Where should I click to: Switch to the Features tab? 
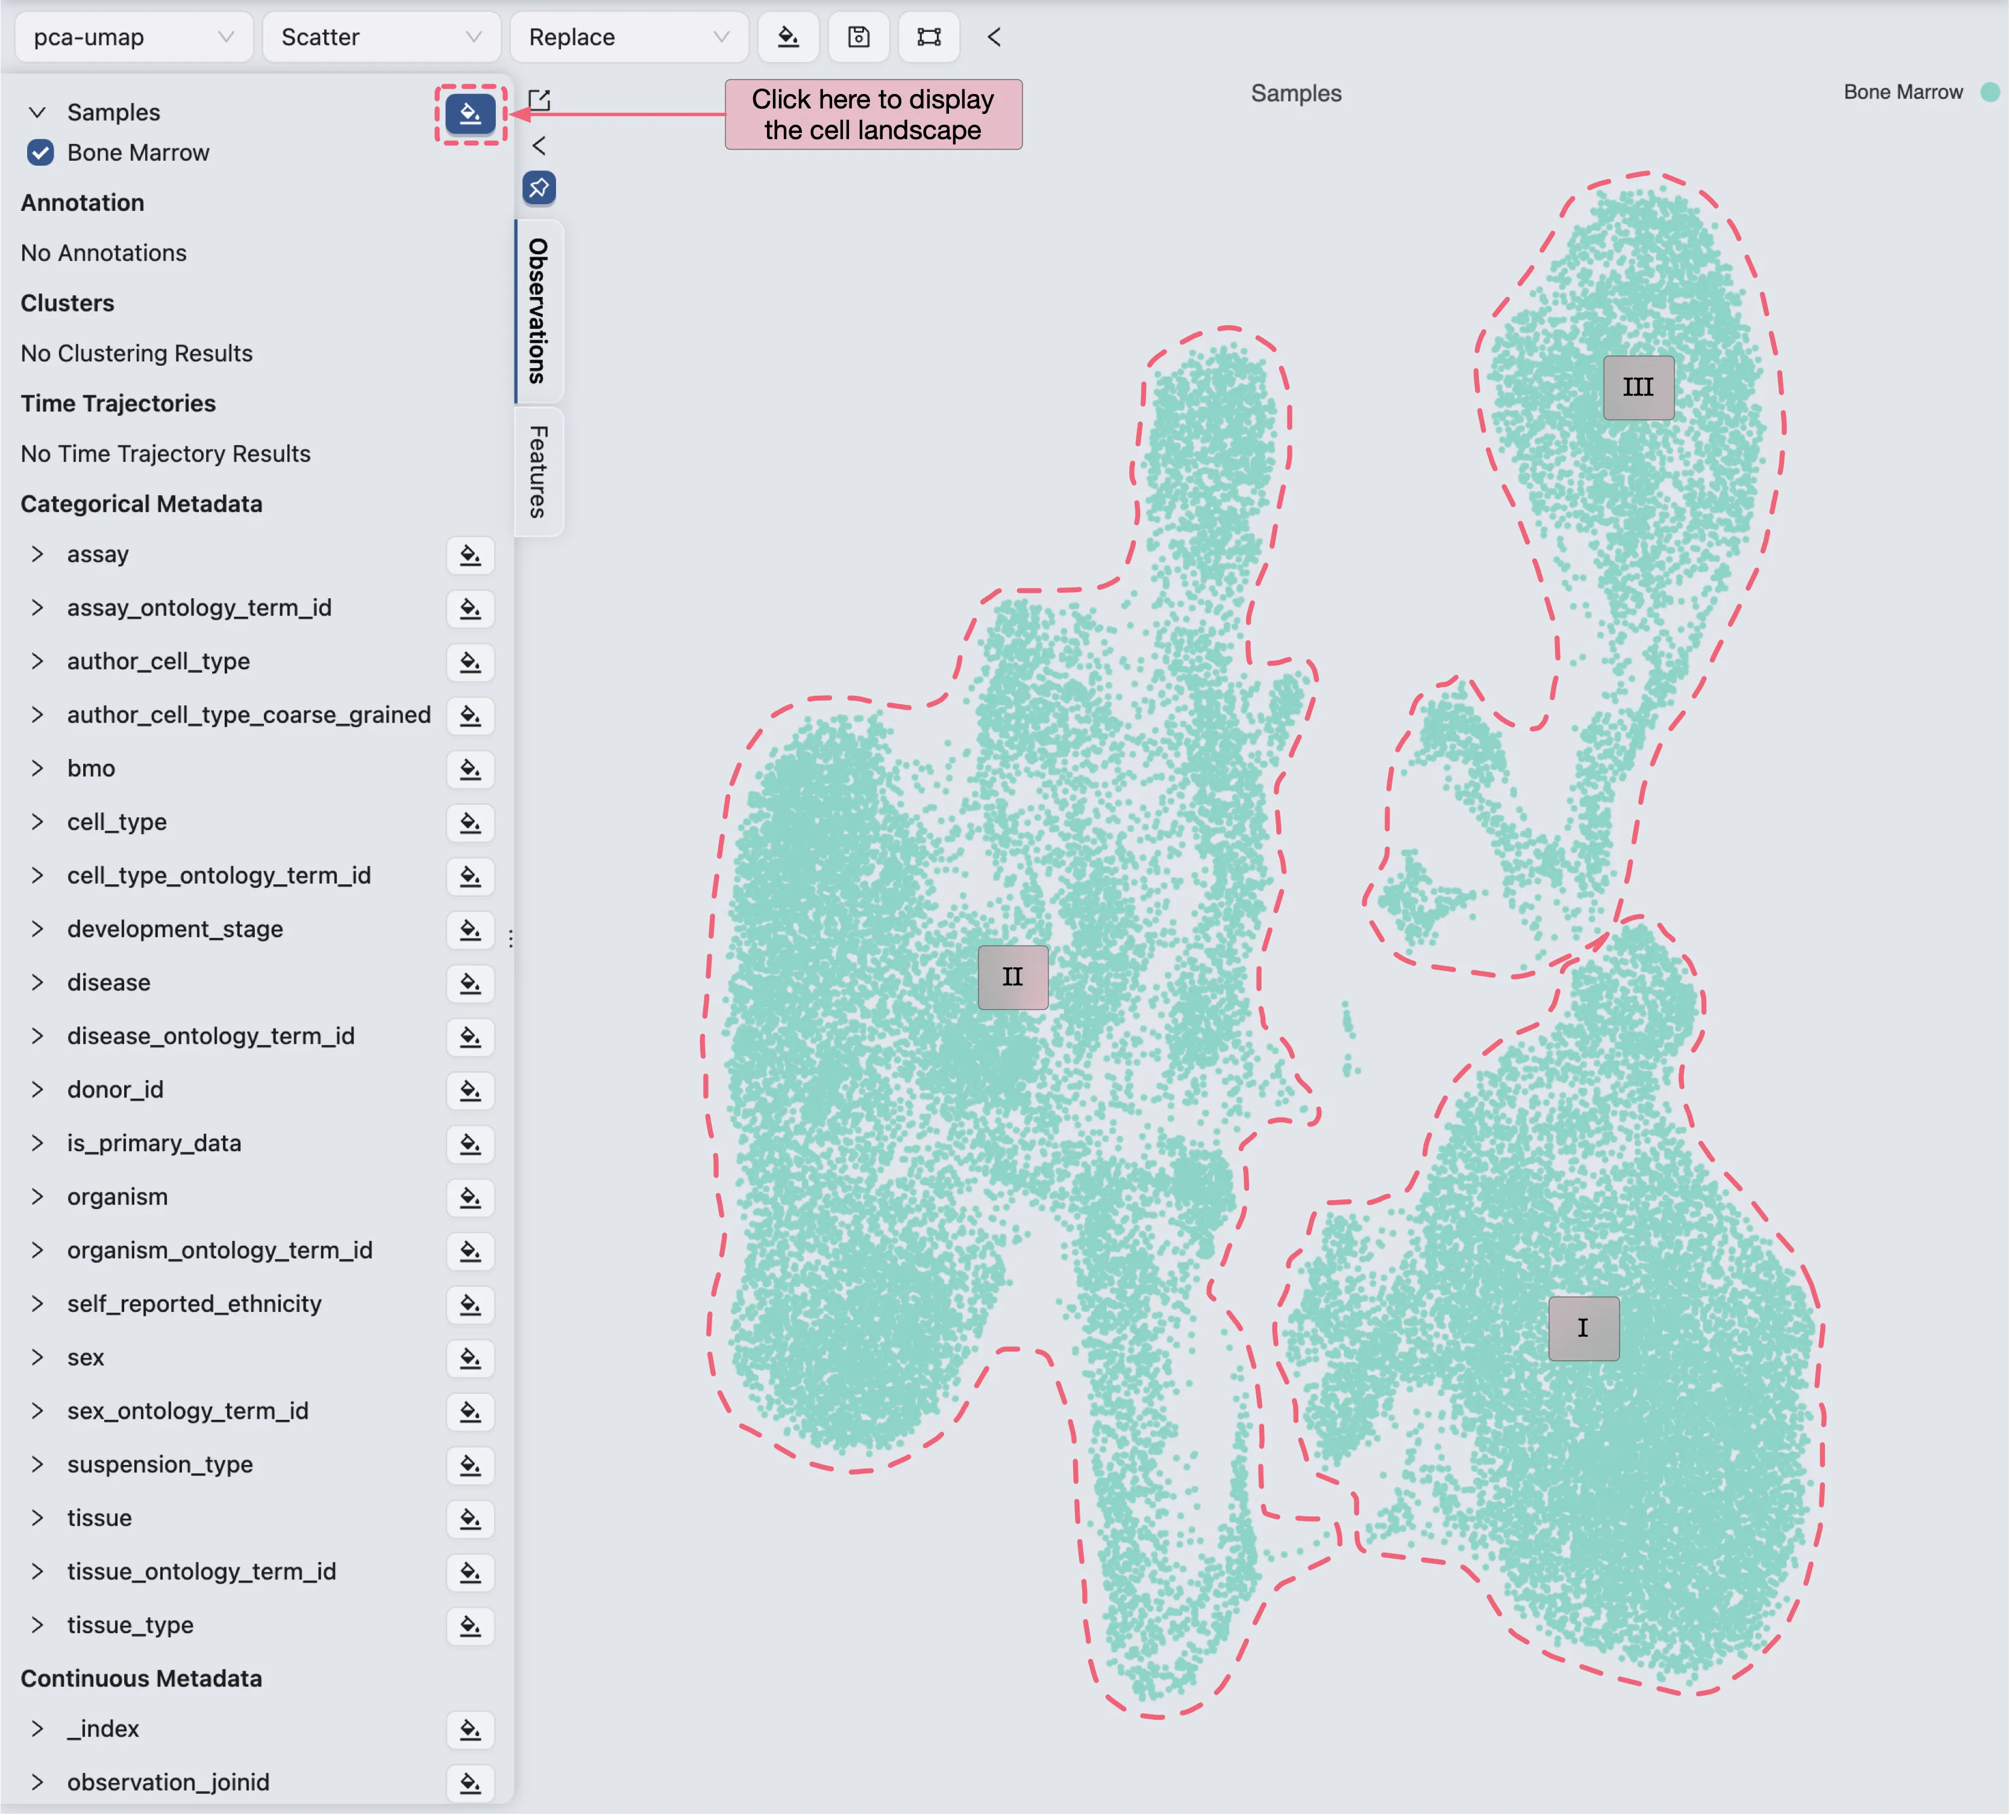[539, 472]
